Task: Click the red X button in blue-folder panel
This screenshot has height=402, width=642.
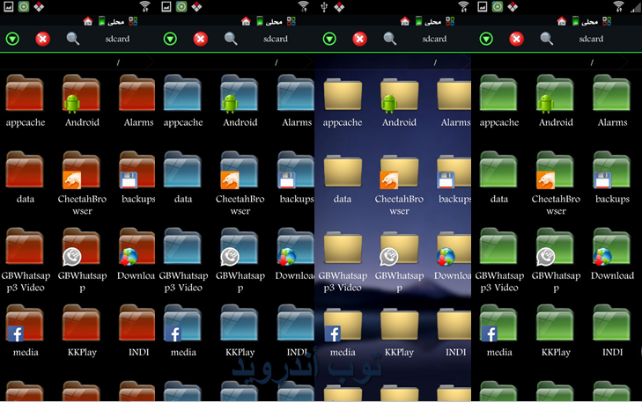Action: click(200, 39)
